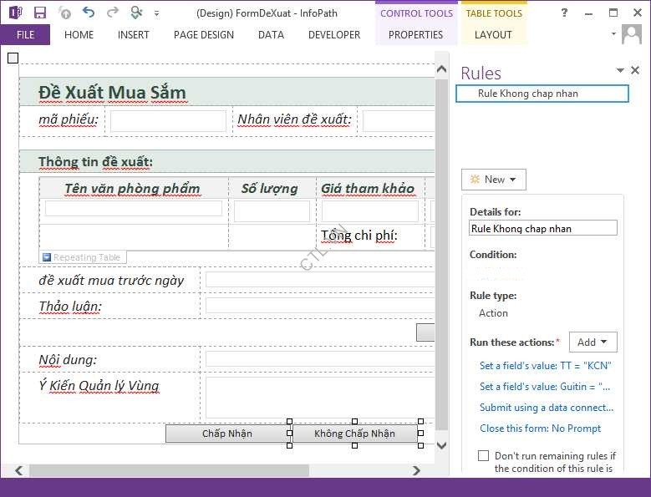Screen dimensions: 651x497
Task: Click the InfoPath application logo icon
Action: tap(15, 13)
